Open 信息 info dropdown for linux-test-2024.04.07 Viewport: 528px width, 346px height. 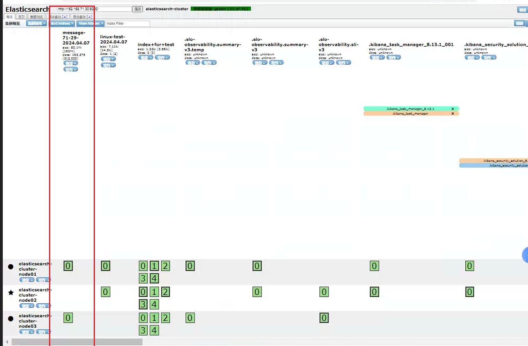click(x=108, y=59)
